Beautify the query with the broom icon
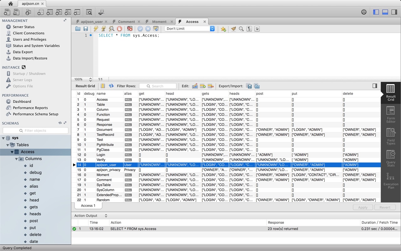This screenshot has width=401, height=251. click(233, 29)
